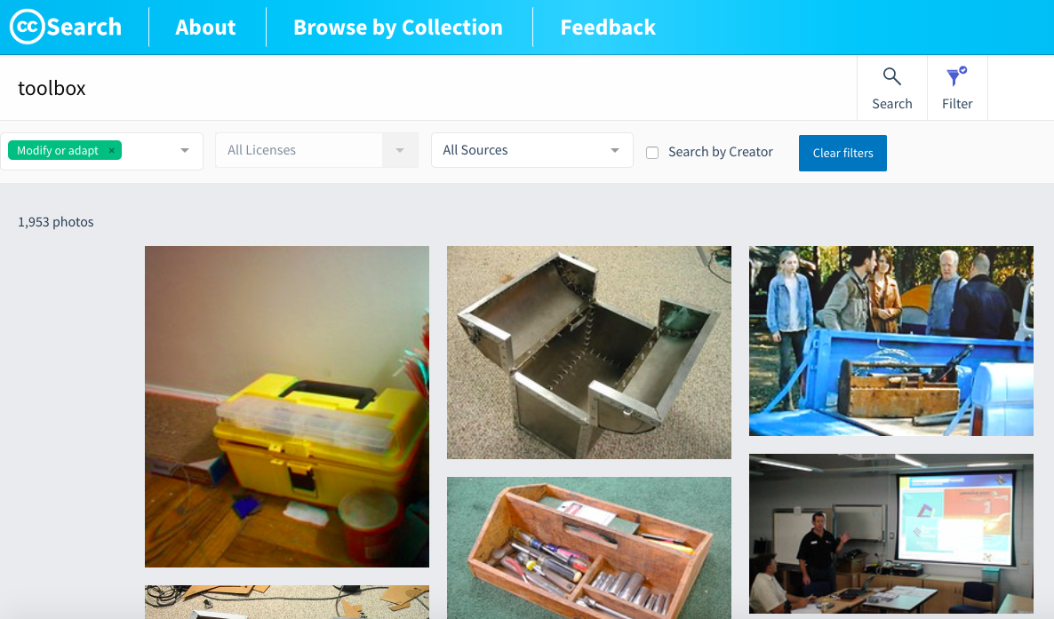Open the yellow toolbox photo

[x=287, y=407]
